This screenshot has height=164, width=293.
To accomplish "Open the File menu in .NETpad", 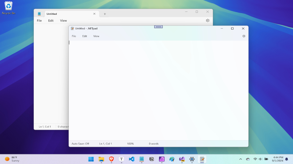I will [x=74, y=36].
